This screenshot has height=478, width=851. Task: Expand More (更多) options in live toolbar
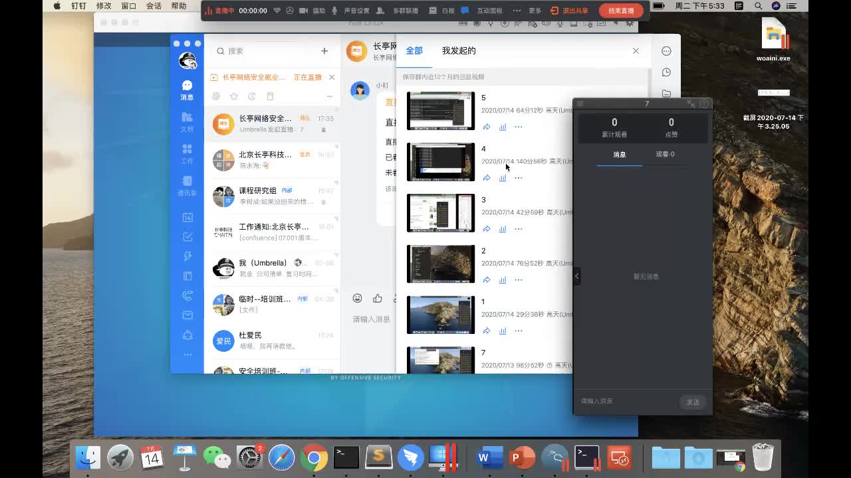point(527,11)
